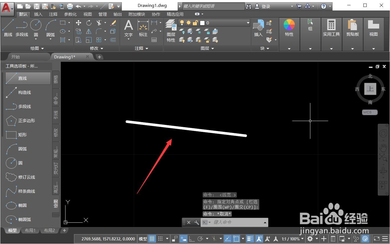Expand the Block panel dropdown
390x244 pixels.
click(x=265, y=48)
